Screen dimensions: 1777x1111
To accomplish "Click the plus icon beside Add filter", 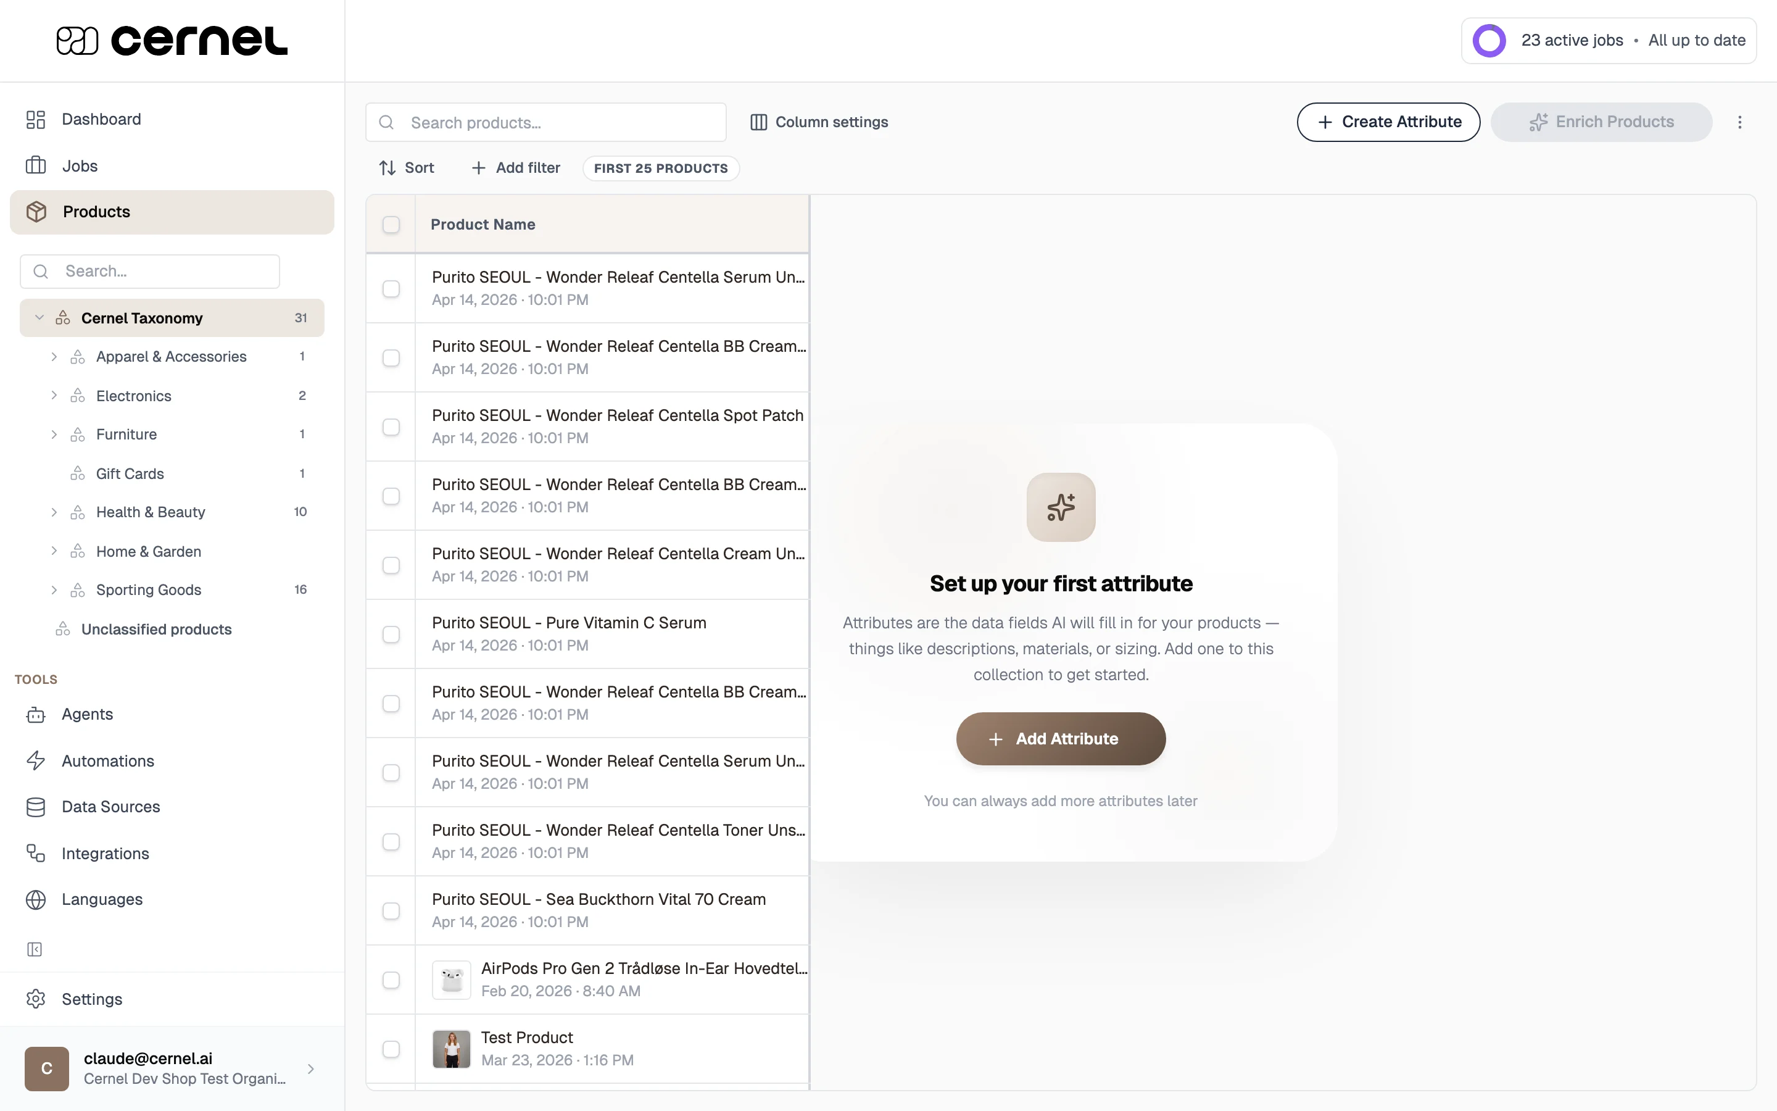I will coord(478,167).
